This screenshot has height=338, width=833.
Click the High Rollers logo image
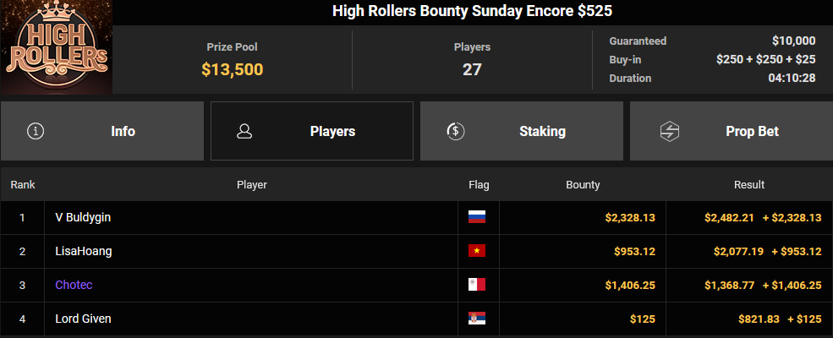(x=57, y=47)
